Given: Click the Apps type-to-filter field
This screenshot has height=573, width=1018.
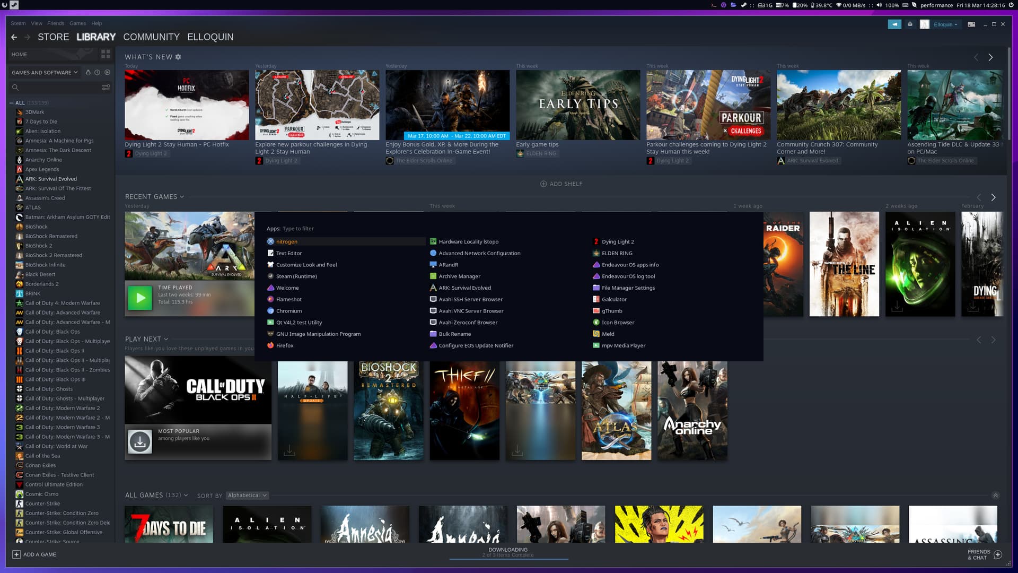Looking at the screenshot, I should click(298, 229).
